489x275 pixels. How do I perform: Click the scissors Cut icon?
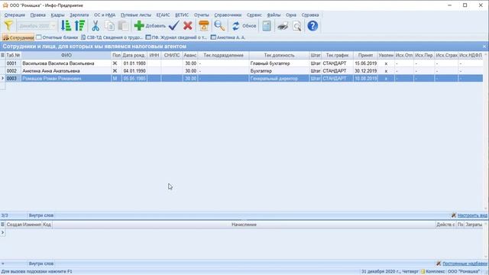(96, 25)
